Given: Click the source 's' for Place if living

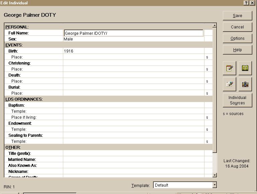Looking at the screenshot, I should tap(207, 117).
